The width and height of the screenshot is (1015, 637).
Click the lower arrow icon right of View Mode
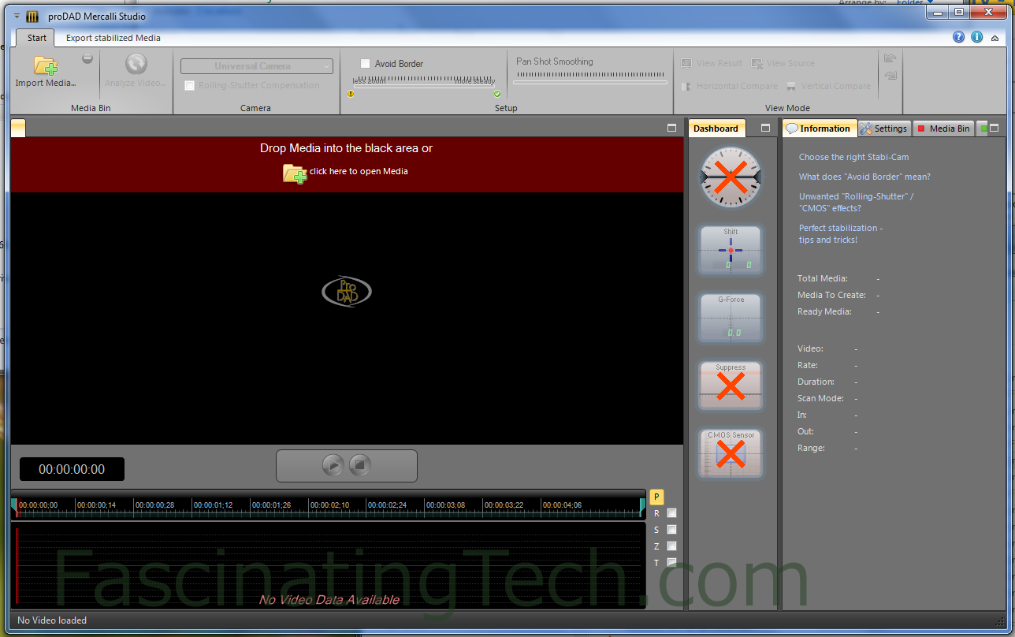click(890, 76)
